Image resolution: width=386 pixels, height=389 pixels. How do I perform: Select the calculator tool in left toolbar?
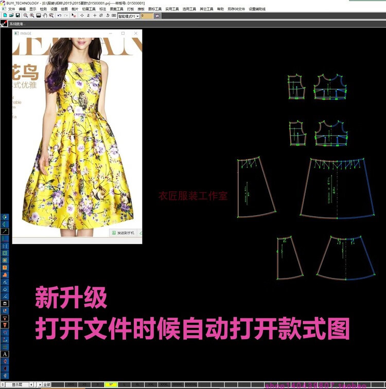click(5, 303)
